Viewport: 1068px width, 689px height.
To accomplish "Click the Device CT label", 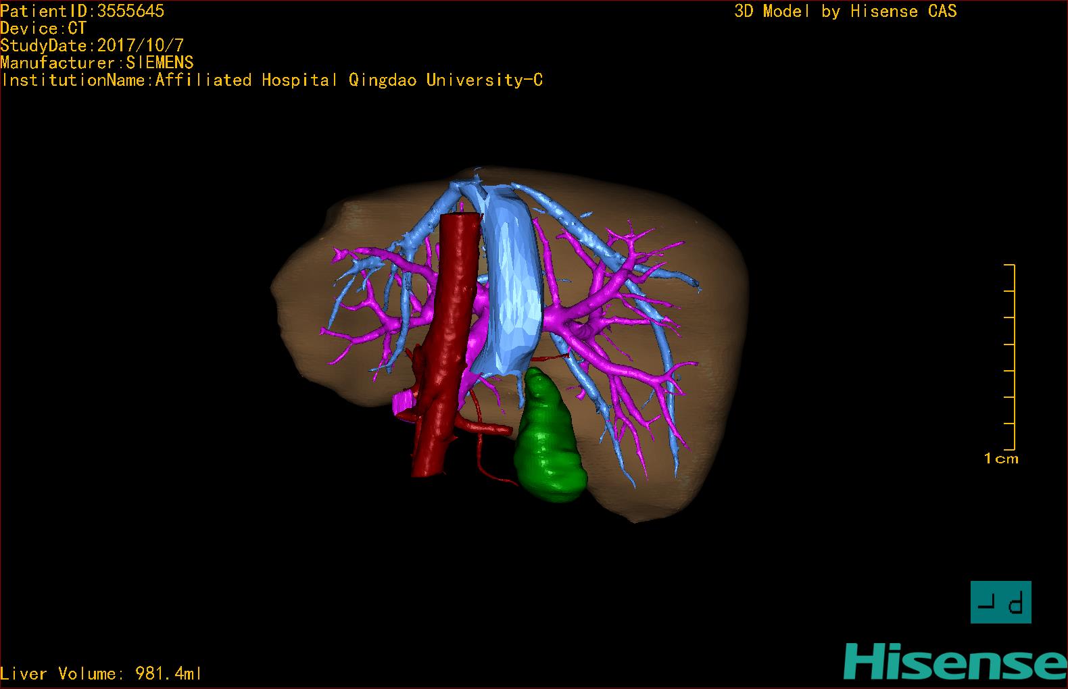I will [43, 28].
